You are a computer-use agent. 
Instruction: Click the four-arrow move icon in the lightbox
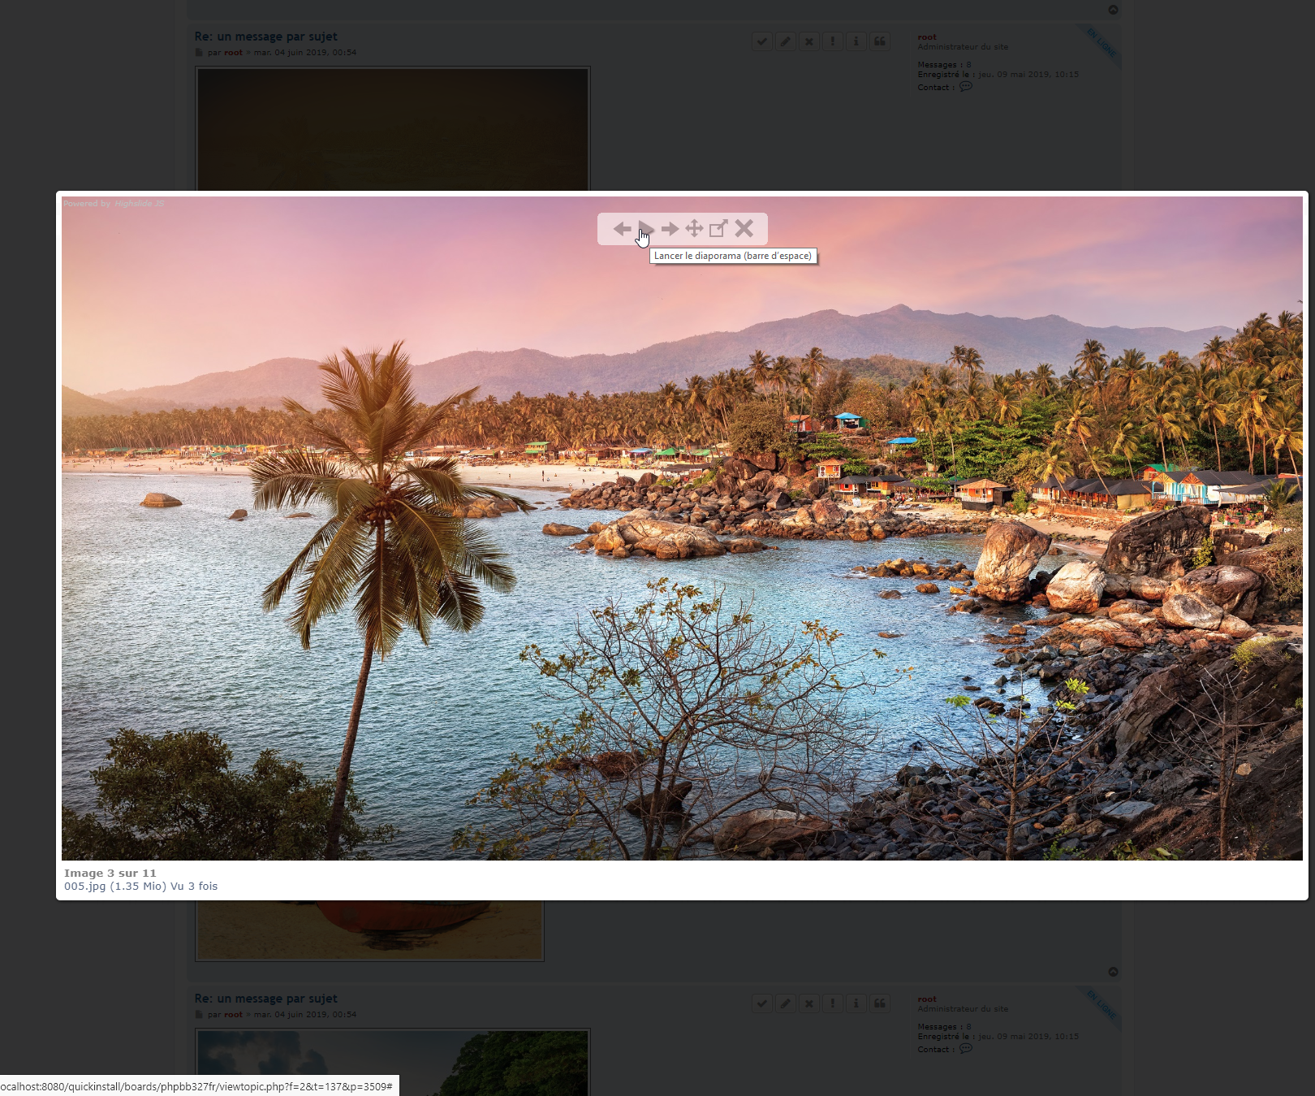point(694,229)
